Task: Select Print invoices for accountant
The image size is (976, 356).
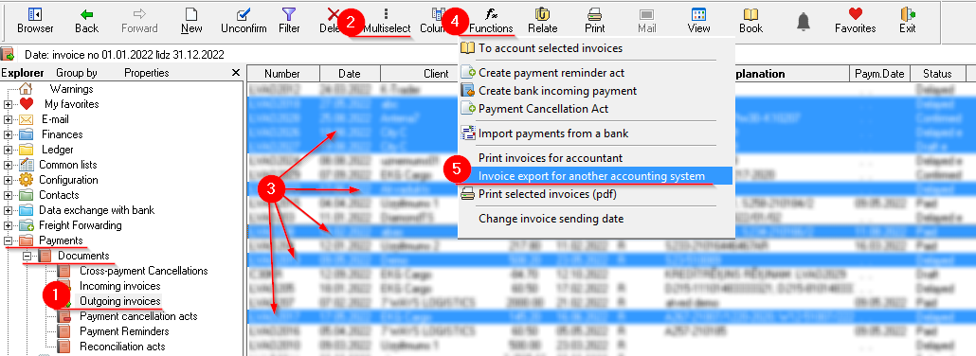Action: 551,158
